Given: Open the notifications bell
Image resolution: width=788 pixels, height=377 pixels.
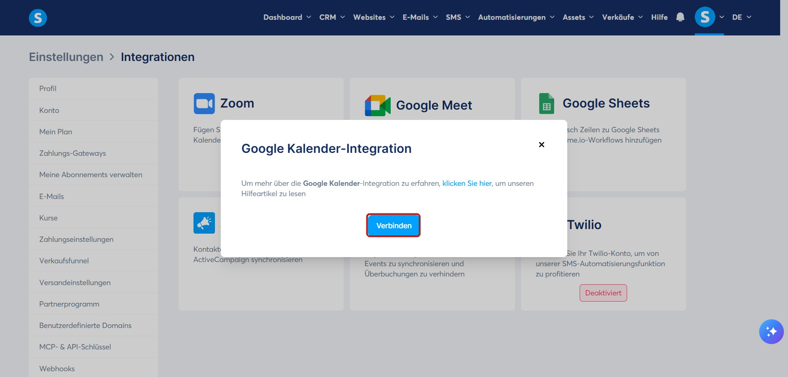Looking at the screenshot, I should 680,17.
